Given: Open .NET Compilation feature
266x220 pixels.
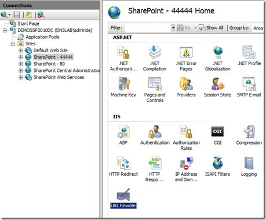Looking at the screenshot, I should point(155,58).
